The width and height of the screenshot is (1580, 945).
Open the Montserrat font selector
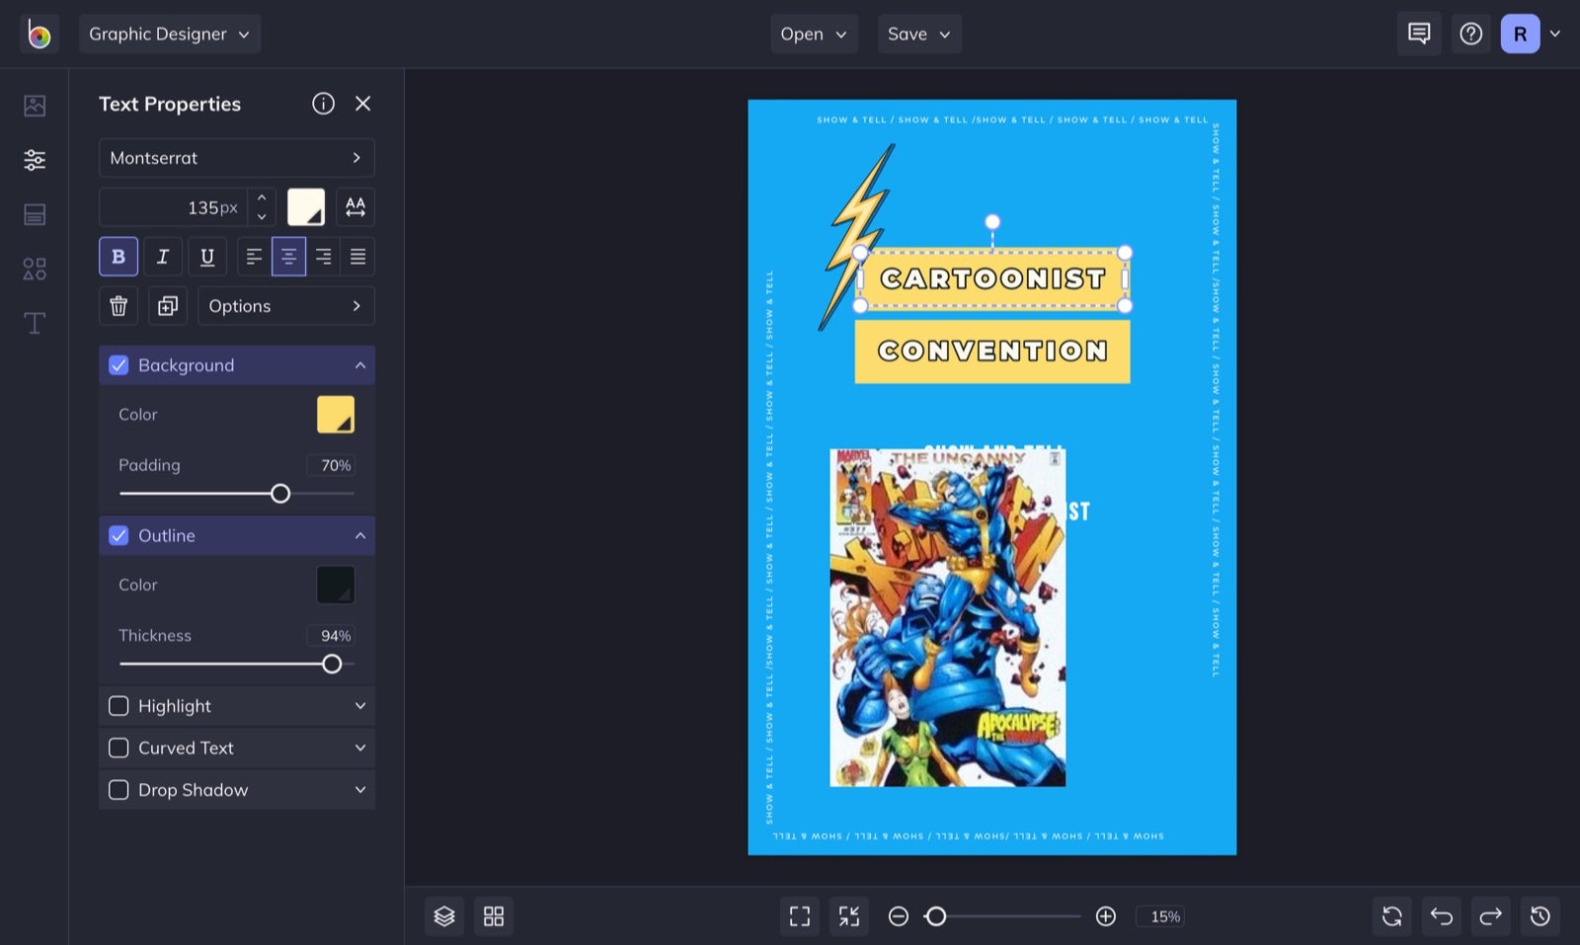click(236, 157)
